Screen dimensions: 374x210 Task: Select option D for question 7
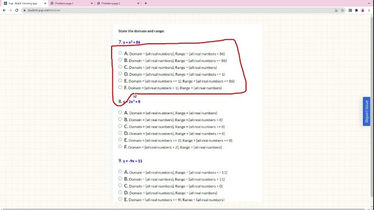[x=120, y=74]
